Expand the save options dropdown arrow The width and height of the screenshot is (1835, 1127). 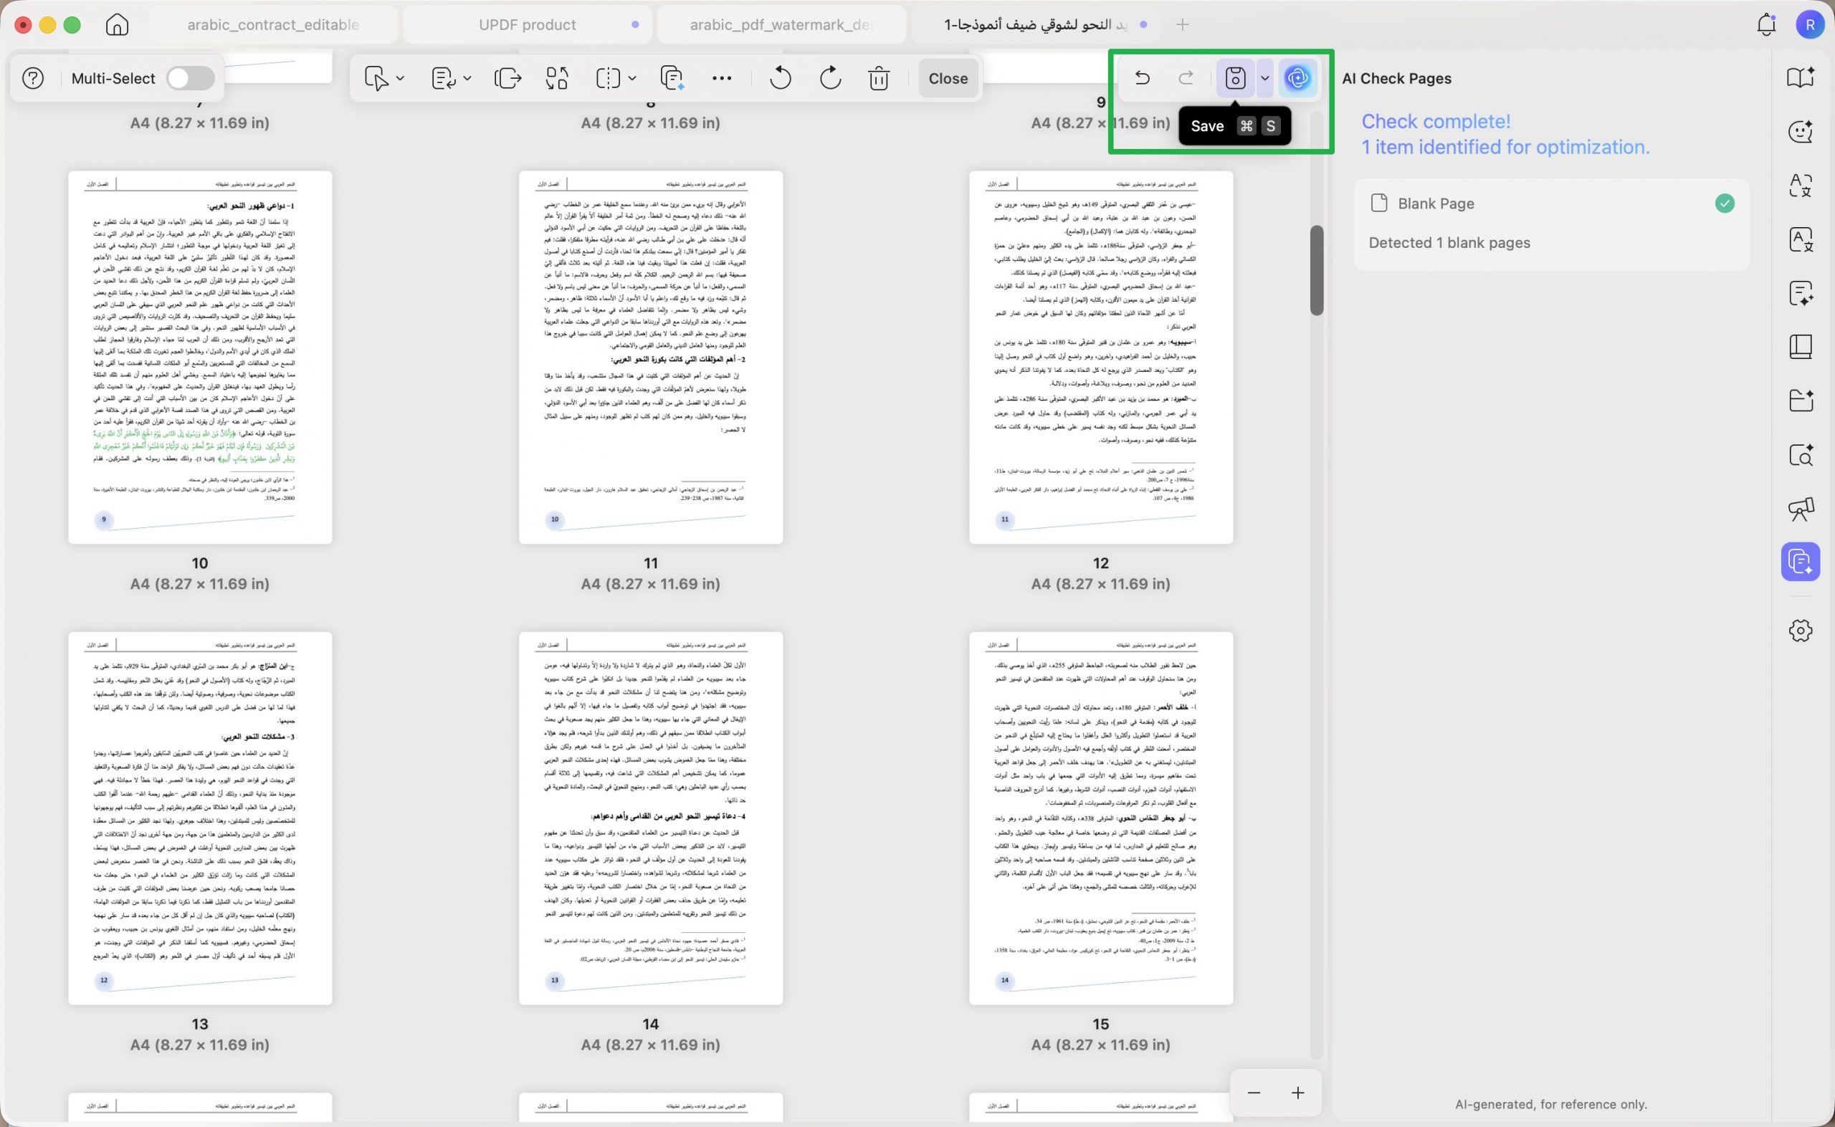(1264, 78)
